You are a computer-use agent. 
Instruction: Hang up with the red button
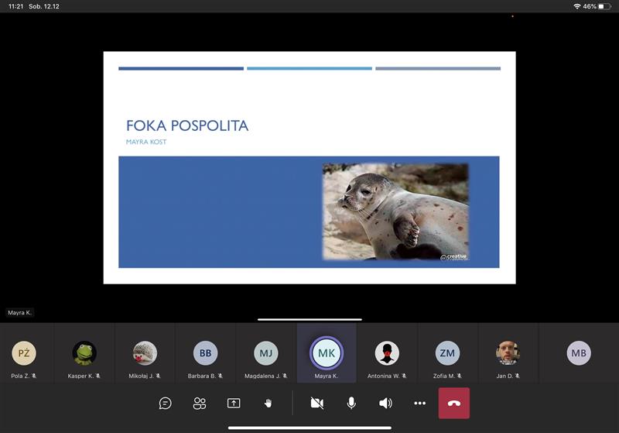pos(453,403)
